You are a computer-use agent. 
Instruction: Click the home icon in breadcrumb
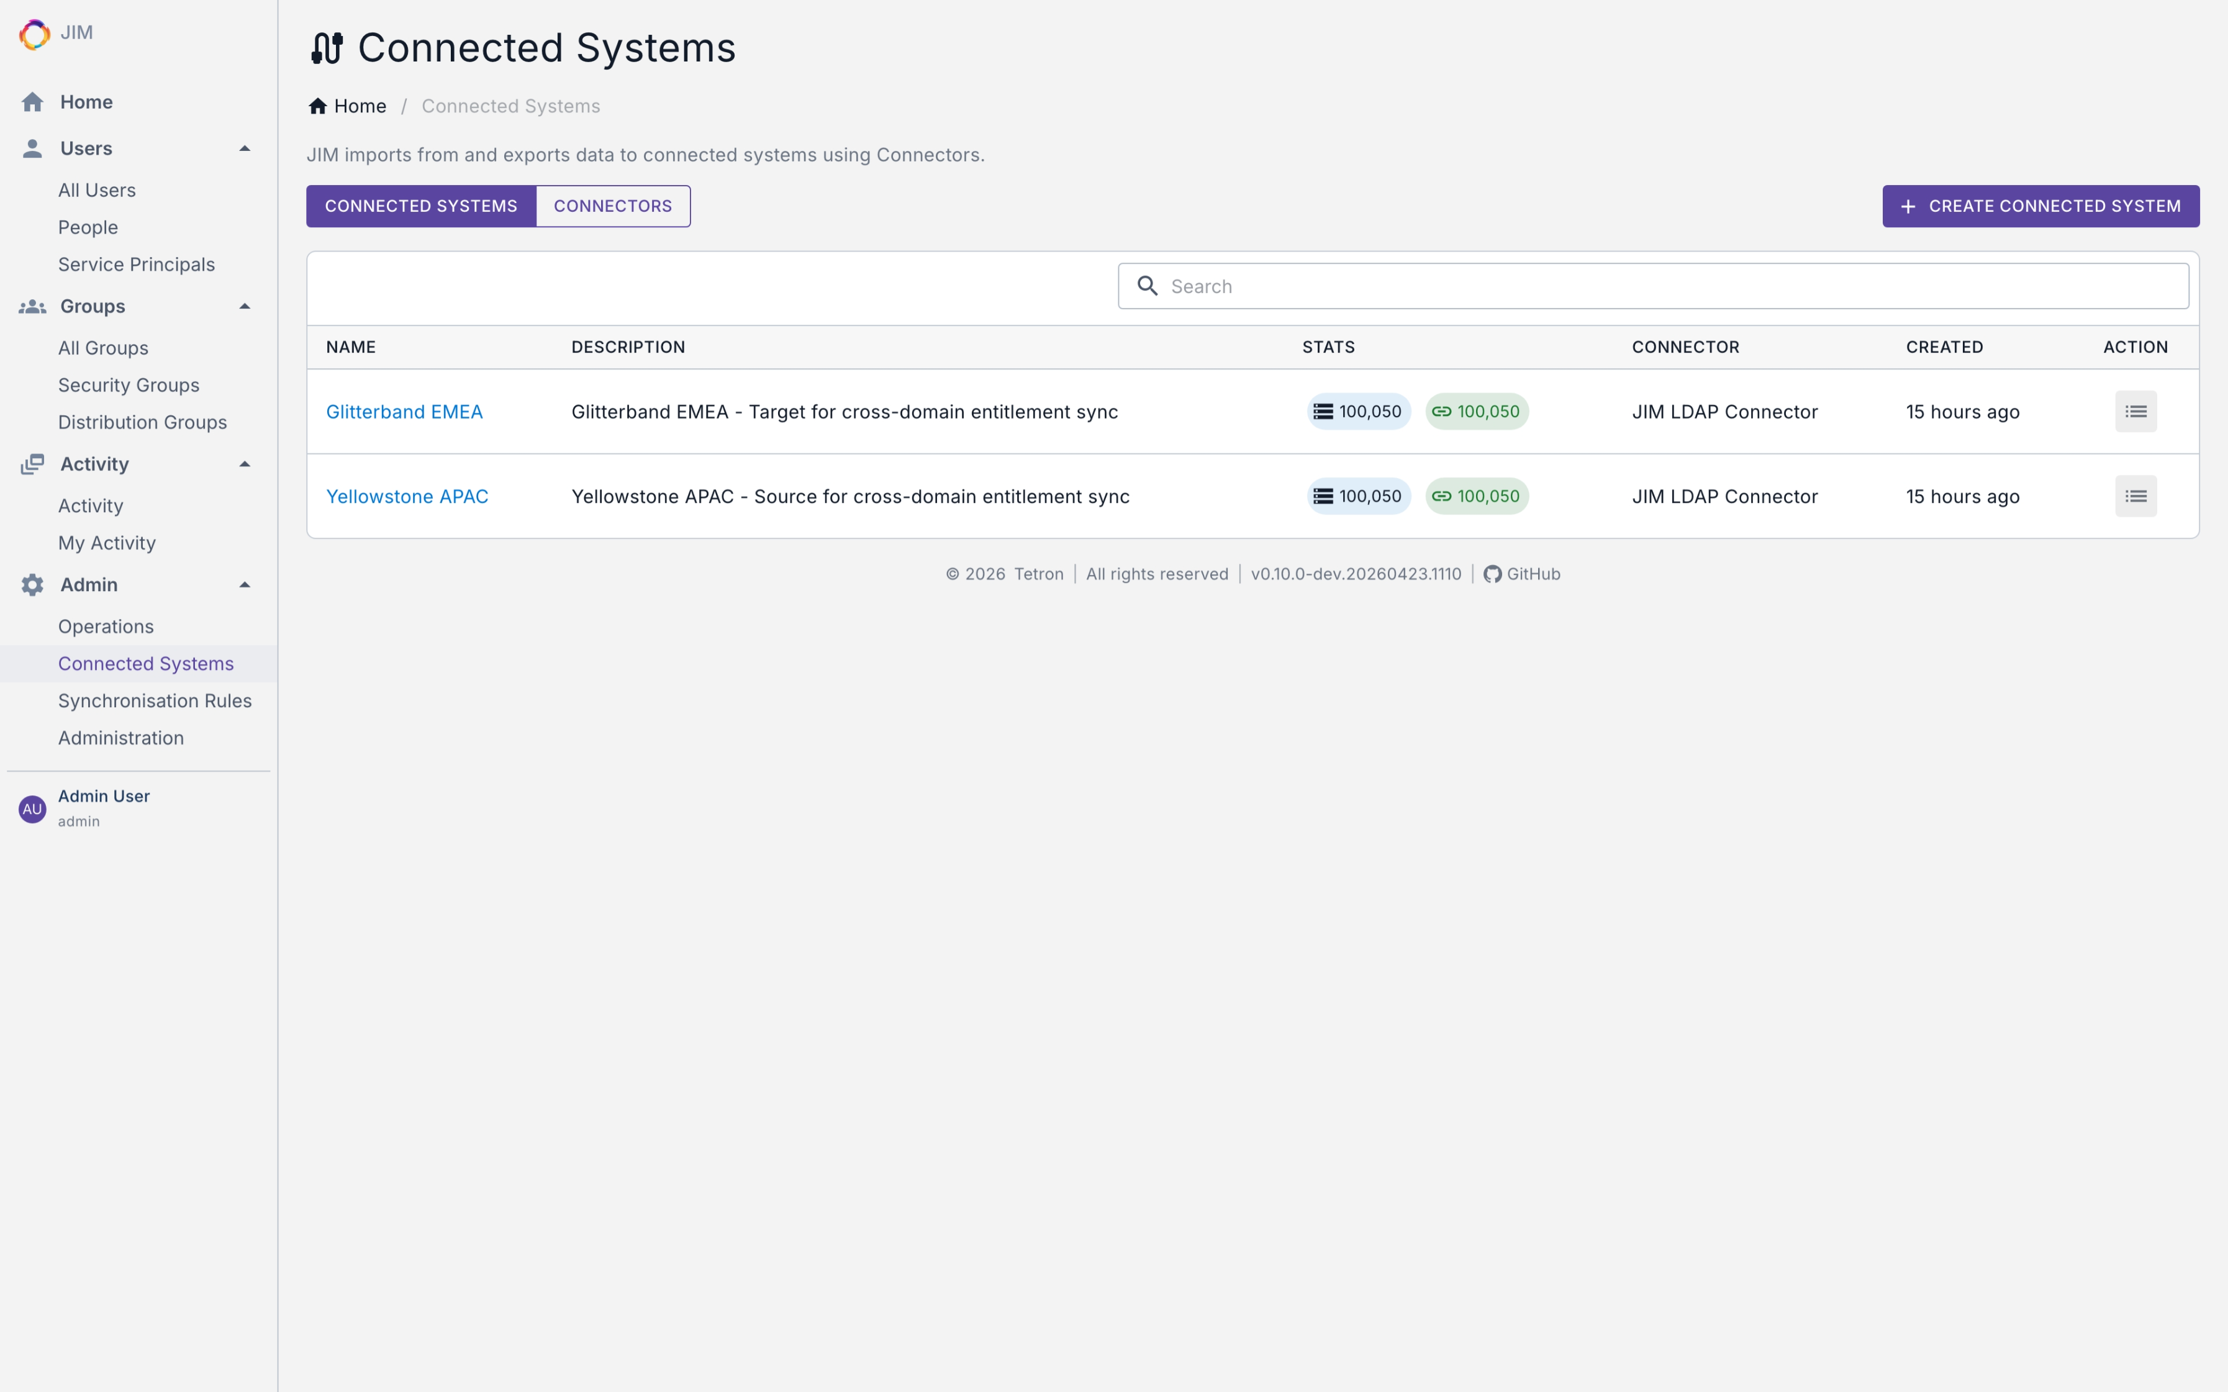click(x=318, y=107)
